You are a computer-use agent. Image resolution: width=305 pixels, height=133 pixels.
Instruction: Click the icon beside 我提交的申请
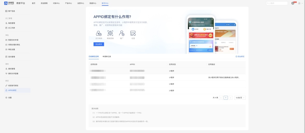tap(6, 40)
